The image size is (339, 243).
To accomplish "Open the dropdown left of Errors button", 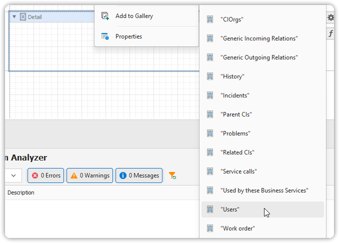I will coord(13,175).
